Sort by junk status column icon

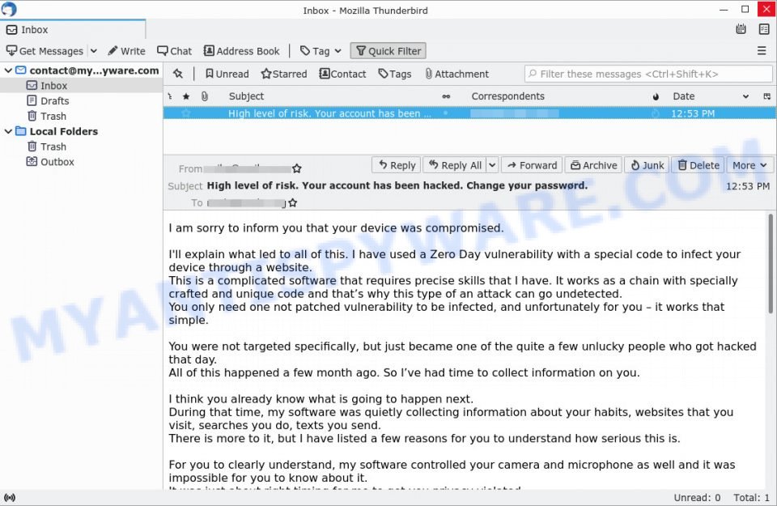click(656, 96)
